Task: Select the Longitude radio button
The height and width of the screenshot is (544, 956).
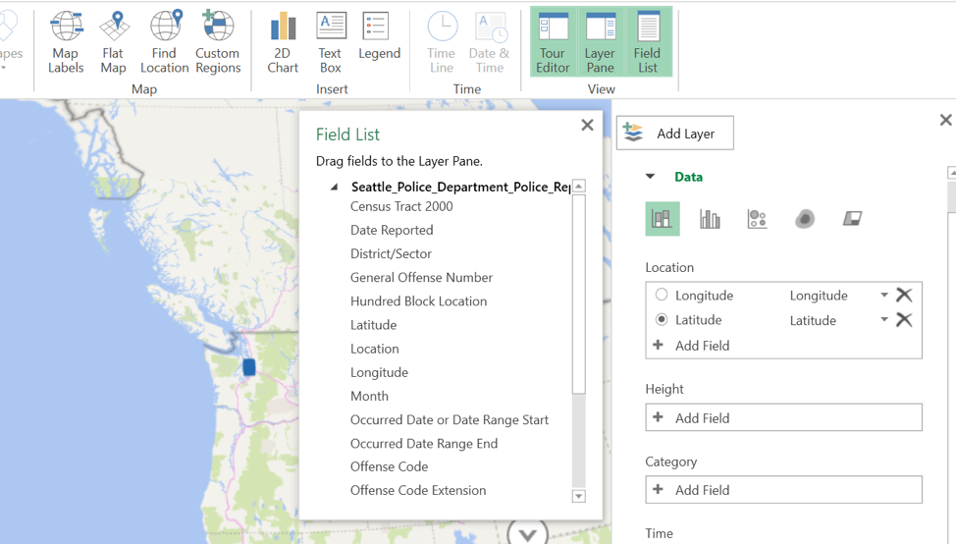Action: (662, 295)
